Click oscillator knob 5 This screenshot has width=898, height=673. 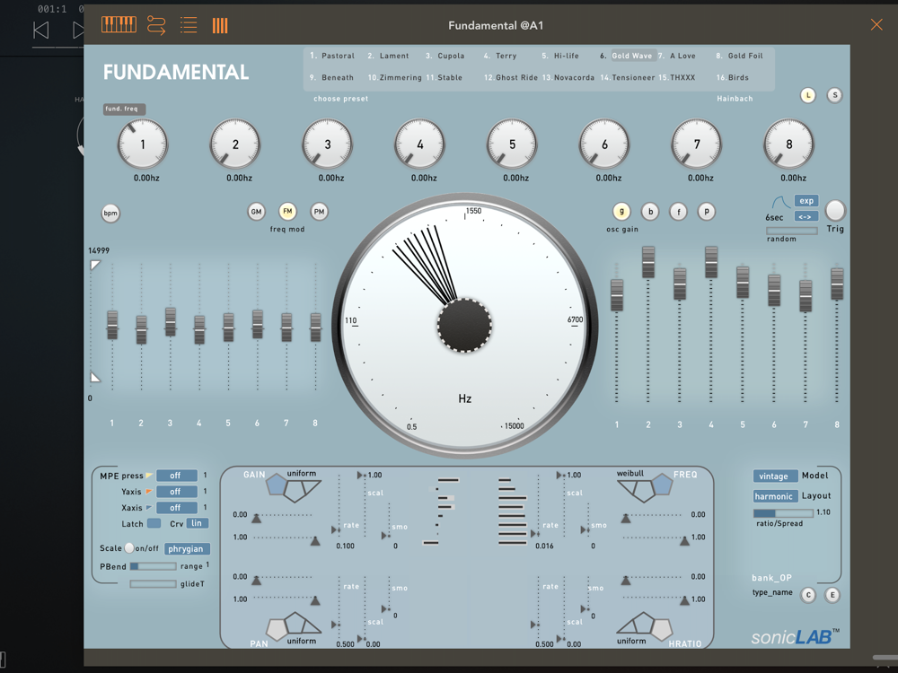click(x=512, y=144)
